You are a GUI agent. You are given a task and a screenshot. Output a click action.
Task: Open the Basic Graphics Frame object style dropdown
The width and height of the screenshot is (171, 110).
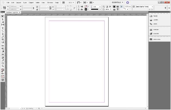[152, 7]
